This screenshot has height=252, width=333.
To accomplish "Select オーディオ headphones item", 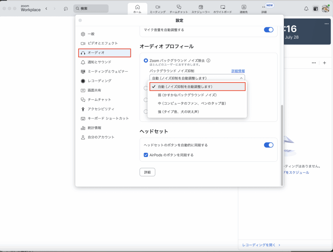I will click(x=104, y=53).
